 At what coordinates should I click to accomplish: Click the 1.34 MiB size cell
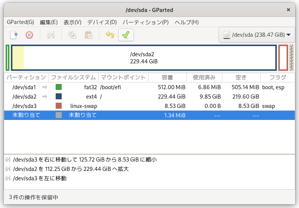pyautogui.click(x=175, y=115)
